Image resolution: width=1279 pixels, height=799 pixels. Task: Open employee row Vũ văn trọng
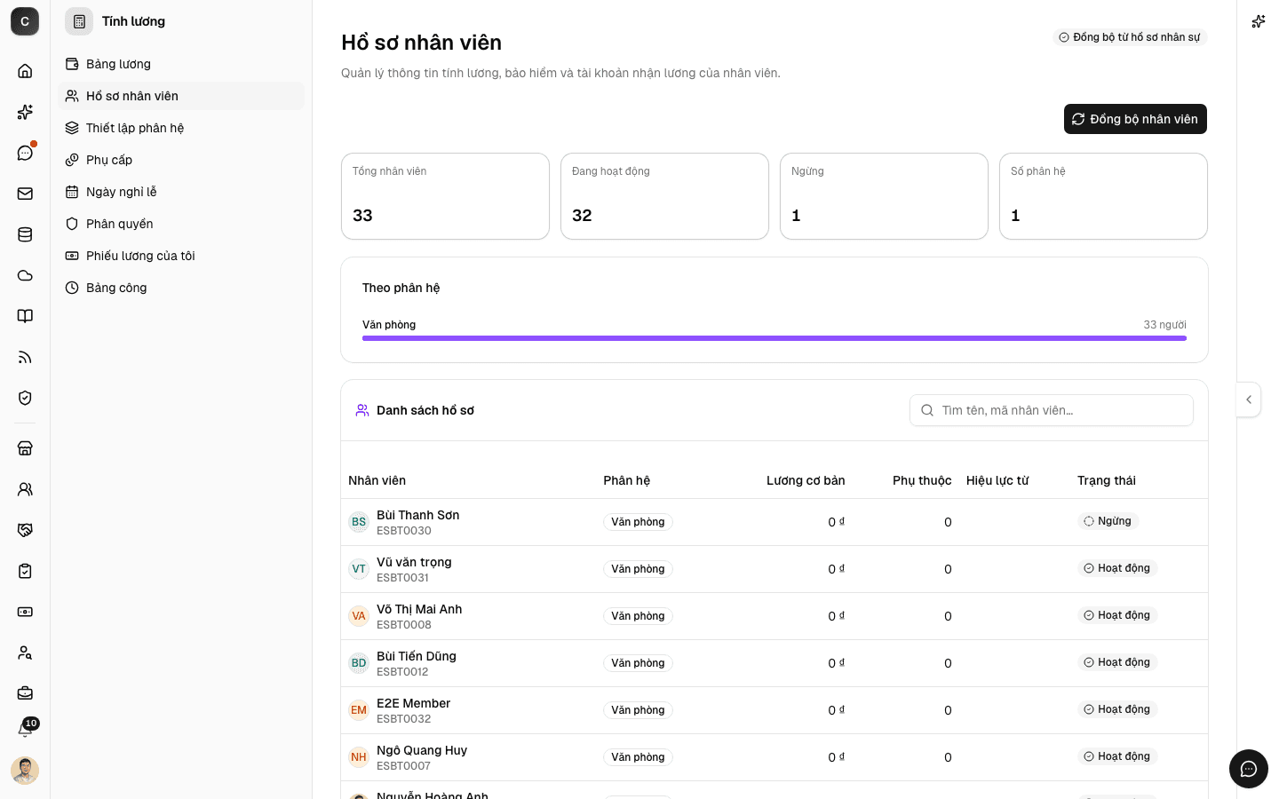(775, 569)
